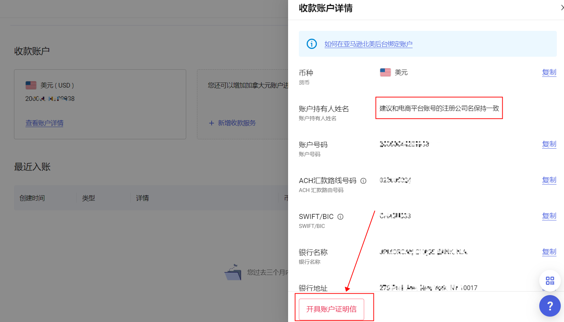This screenshot has width=564, height=322.
Task: Click the blue help question mark button
Action: 550,306
